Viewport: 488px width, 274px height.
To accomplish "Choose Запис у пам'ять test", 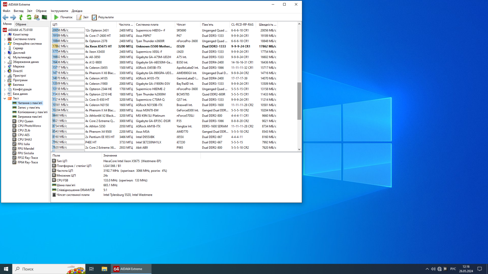I will (x=29, y=107).
